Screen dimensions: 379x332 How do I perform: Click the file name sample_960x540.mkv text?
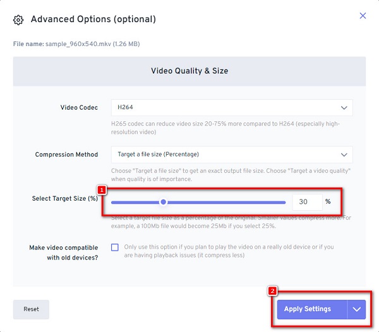(x=78, y=44)
